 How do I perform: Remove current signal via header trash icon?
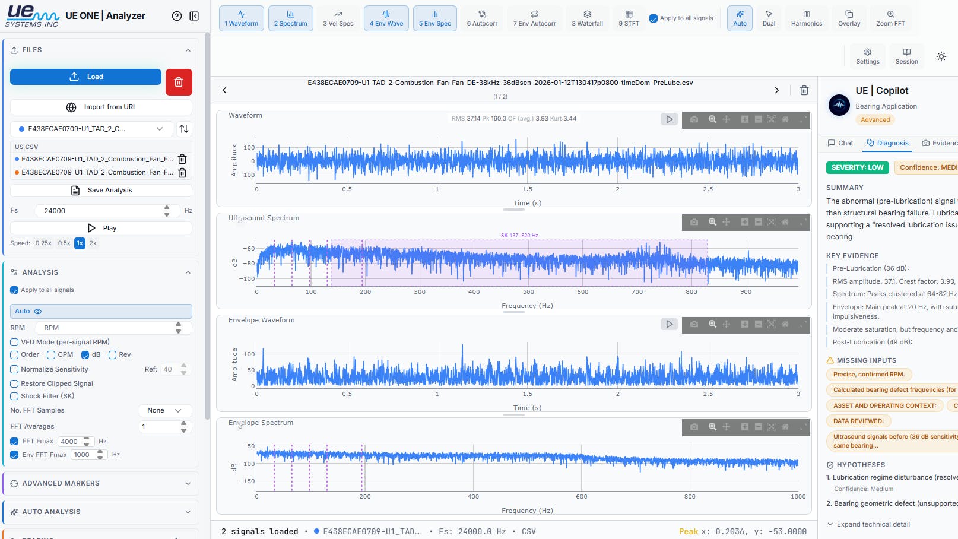pos(804,90)
